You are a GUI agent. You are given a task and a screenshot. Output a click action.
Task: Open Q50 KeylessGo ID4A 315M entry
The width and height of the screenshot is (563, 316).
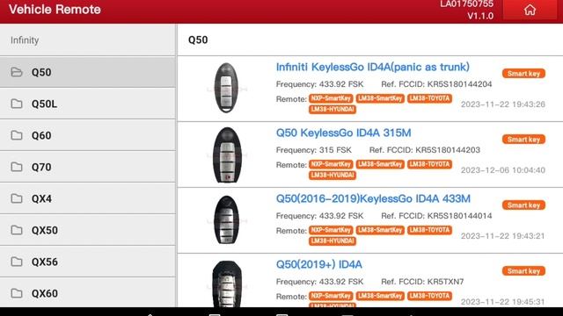(343, 133)
